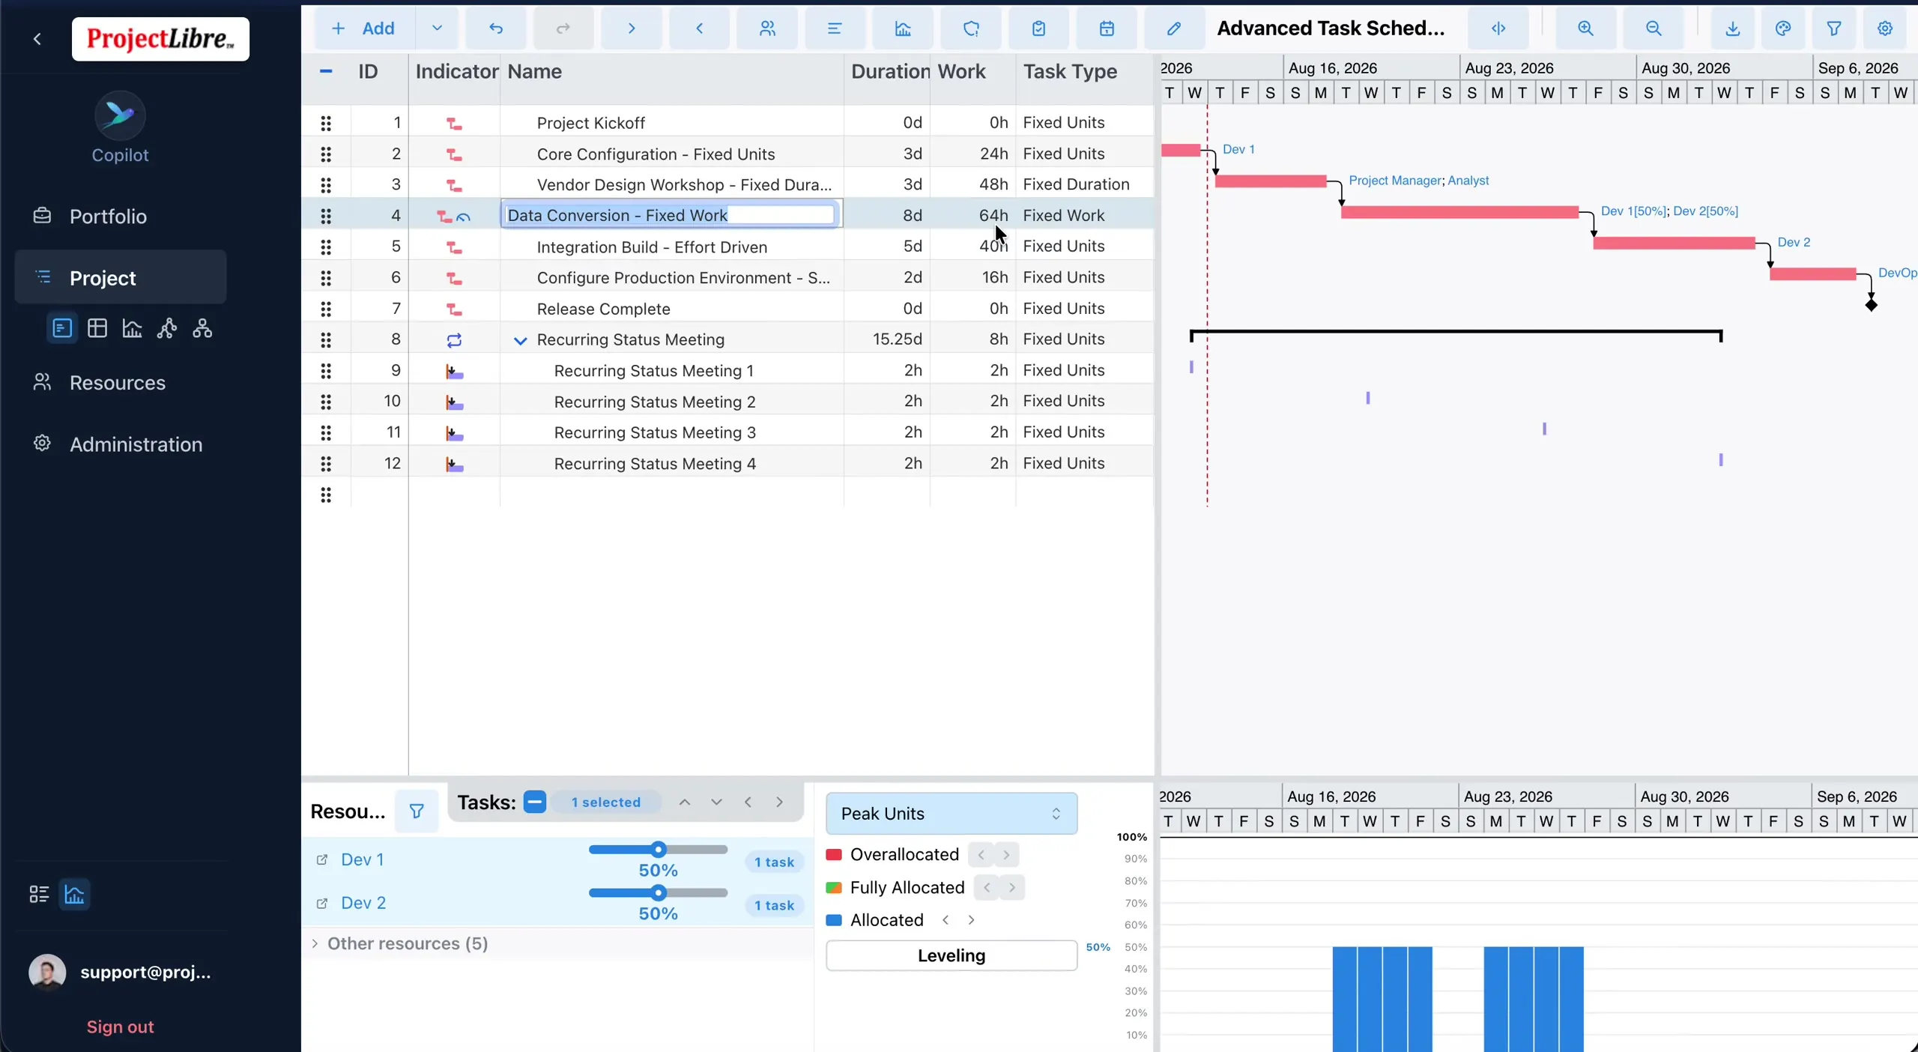Switch to histogram view icon under Project

tap(132, 328)
